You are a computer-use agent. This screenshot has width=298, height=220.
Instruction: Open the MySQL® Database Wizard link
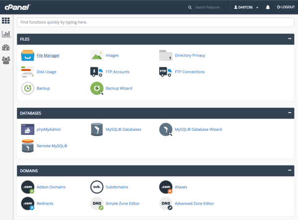[x=198, y=130]
